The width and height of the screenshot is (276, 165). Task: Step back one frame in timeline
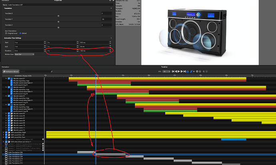tap(176, 71)
